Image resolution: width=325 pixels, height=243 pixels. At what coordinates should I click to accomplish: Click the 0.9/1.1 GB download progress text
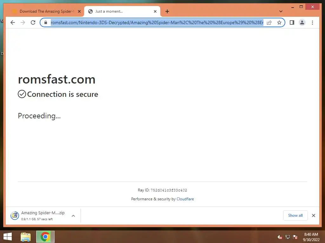[37, 219]
